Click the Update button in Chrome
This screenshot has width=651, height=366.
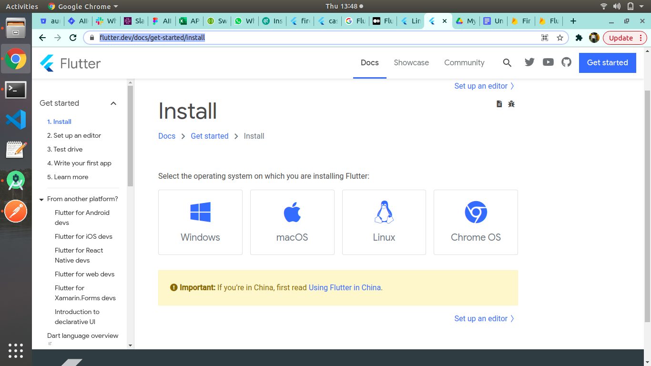(x=625, y=38)
